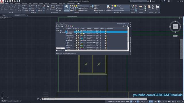
Task: Click the AutoCAD application menu button
Action: click(x=2, y=2)
